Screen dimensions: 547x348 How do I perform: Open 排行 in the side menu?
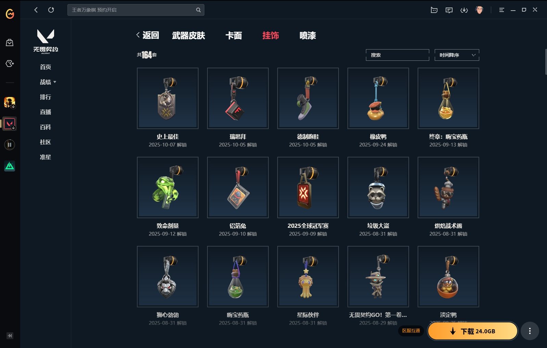(45, 97)
